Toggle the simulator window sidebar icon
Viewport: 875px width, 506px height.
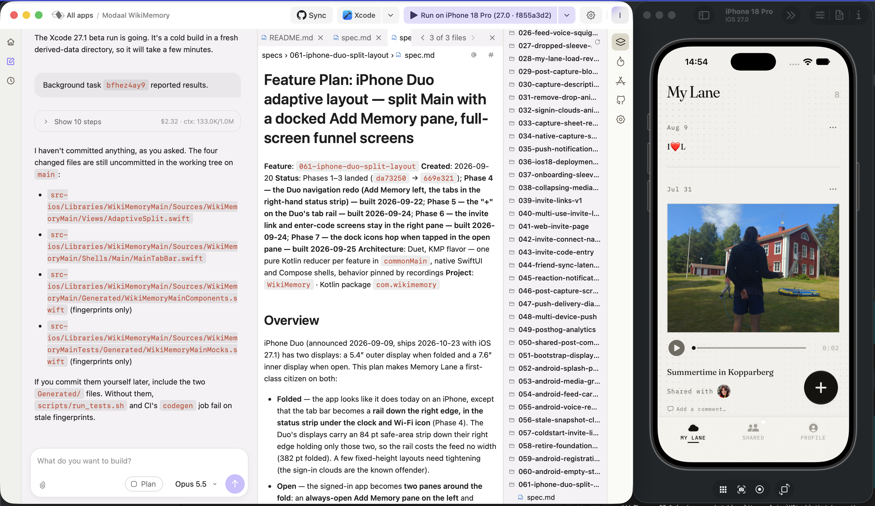[x=703, y=15]
